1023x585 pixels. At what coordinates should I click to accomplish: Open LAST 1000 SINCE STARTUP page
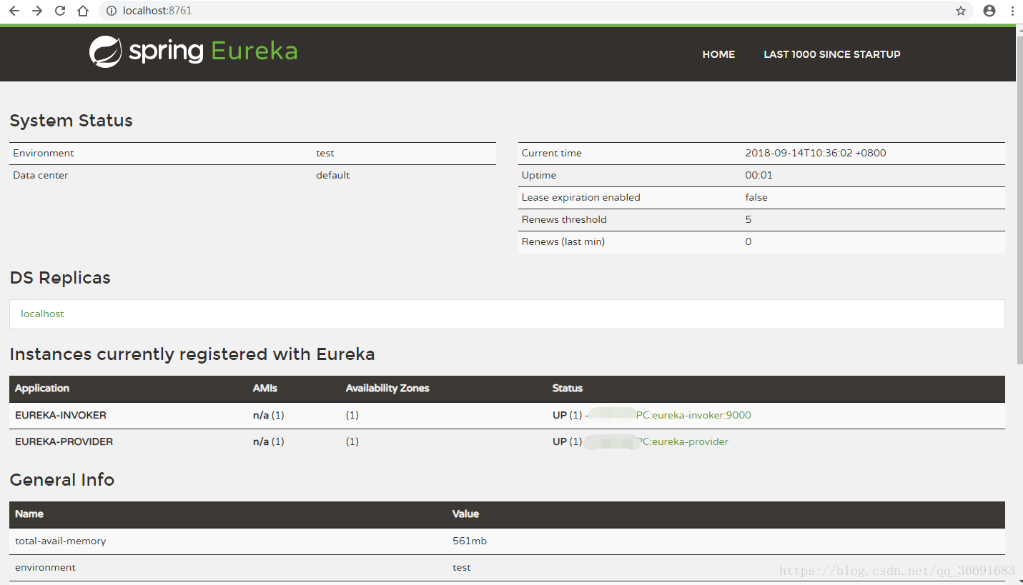coord(832,54)
